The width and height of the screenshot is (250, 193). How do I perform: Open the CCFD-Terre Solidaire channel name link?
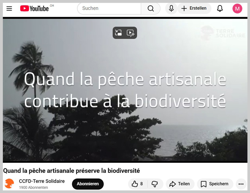42,181
